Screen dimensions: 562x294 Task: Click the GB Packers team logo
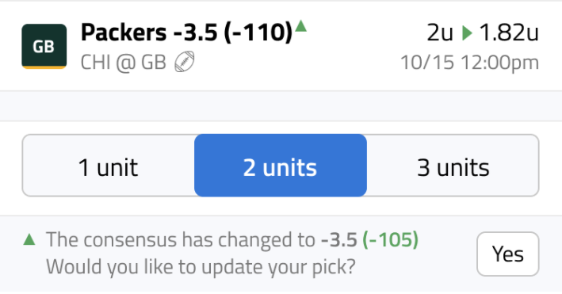point(44,46)
